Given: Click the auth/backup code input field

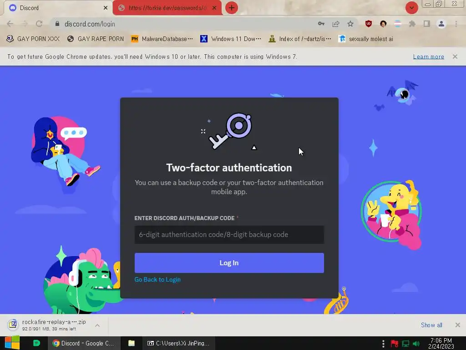Looking at the screenshot, I should tap(229, 235).
